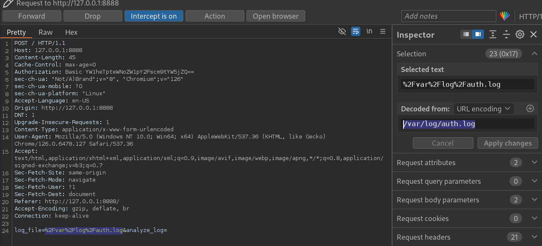542x246 pixels.
Task: Switch to the Pretty tab
Action: click(17, 32)
